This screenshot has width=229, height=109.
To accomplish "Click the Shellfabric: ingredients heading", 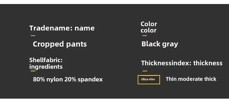I will [x=46, y=63].
